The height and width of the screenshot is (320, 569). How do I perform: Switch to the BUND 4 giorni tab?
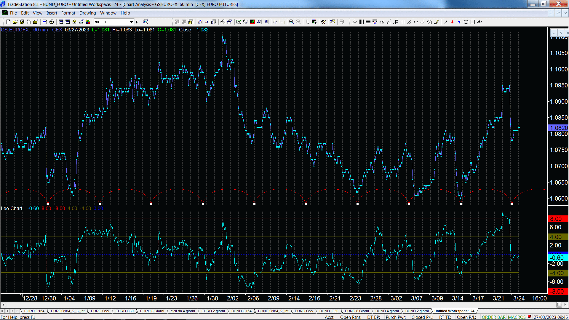click(387, 311)
